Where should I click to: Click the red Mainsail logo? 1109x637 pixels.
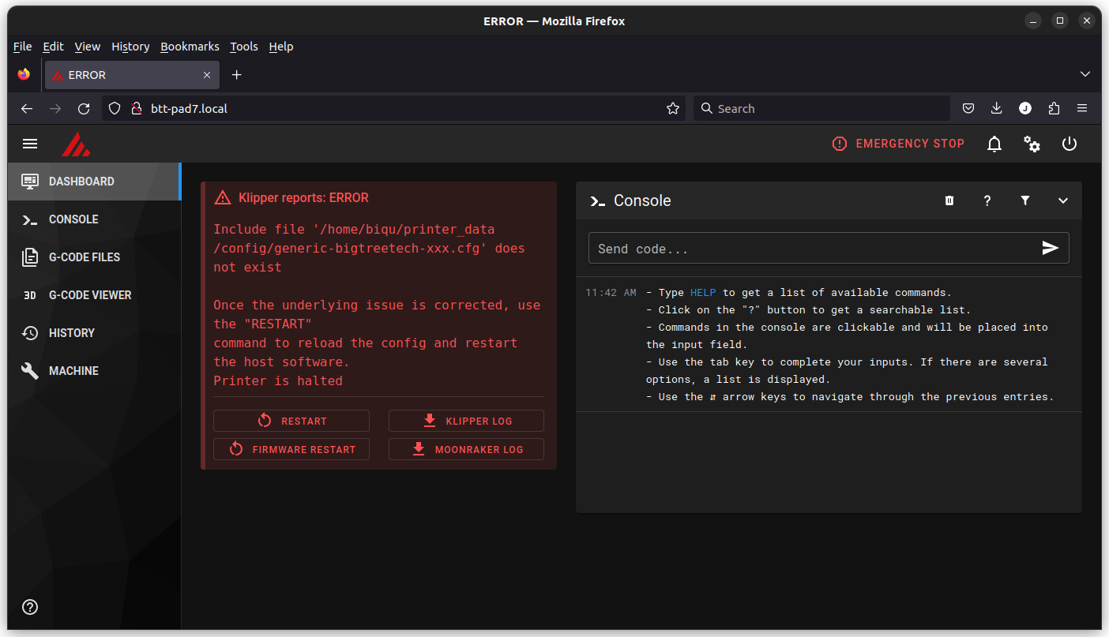pos(76,144)
